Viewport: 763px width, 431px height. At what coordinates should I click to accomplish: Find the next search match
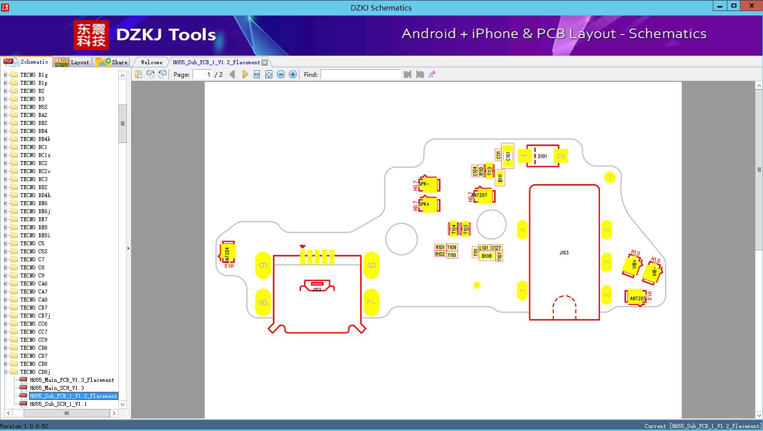coord(420,74)
